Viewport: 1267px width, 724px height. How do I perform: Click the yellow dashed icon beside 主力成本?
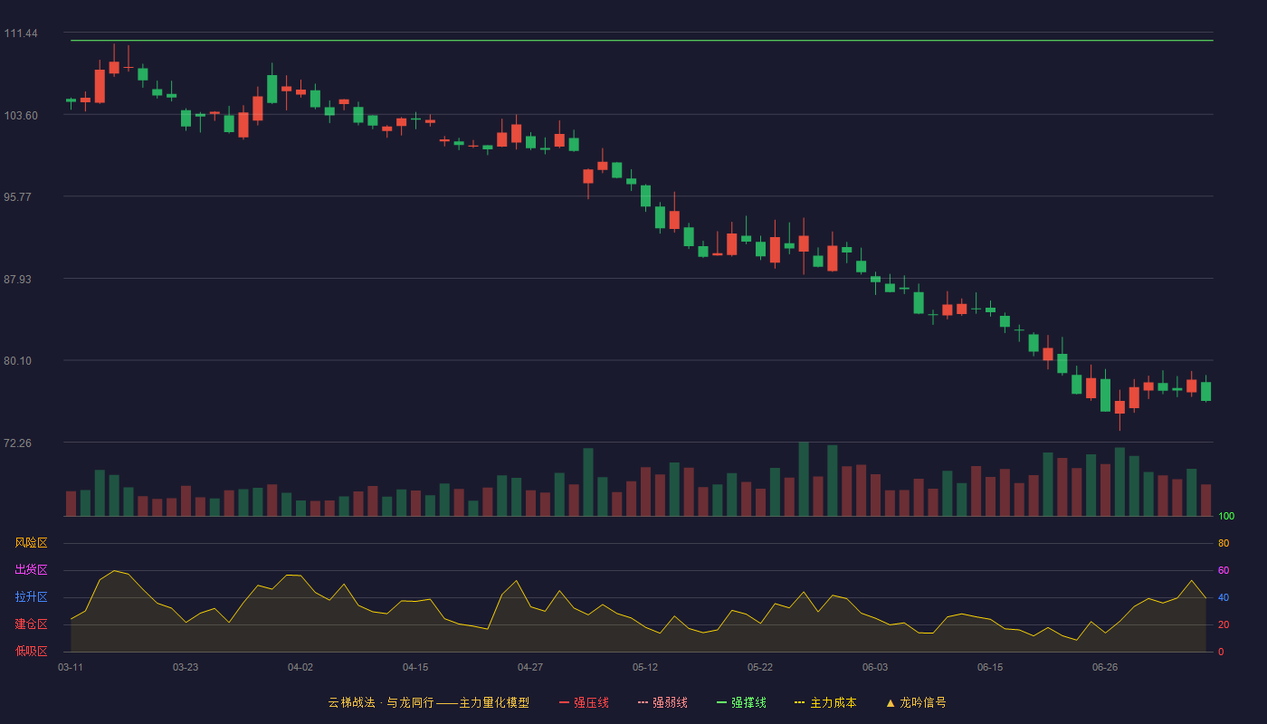coord(800,702)
